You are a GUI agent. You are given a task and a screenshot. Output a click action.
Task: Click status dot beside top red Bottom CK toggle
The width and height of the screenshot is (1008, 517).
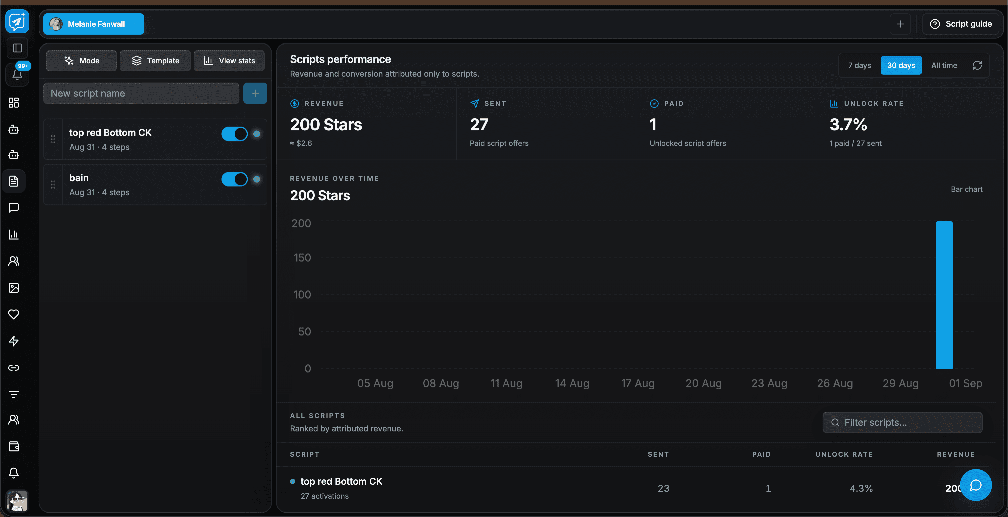(257, 134)
